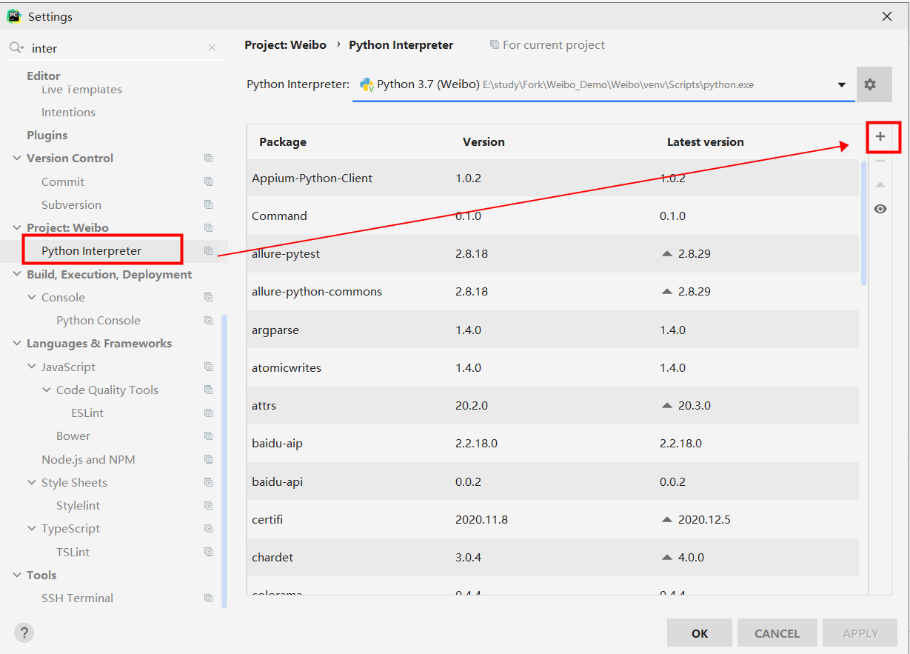The image size is (910, 654).
Task: Click project-level icon beside Version Control
Action: click(209, 159)
